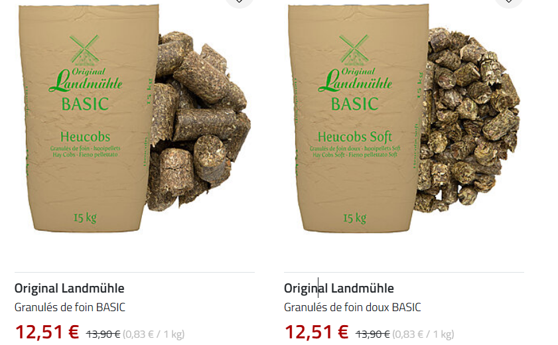Screen dimensions: 558x345
Task: Open the Heucobs bag product image
Action: pos(89,117)
